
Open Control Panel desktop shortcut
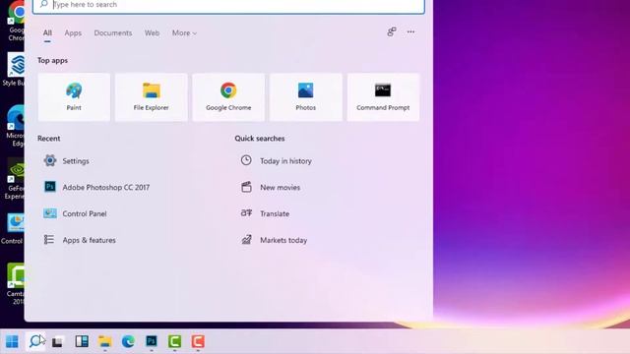12,229
